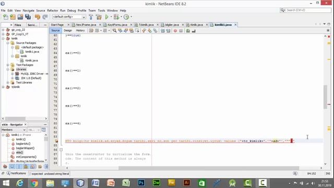Click the error marker on line 84
Viewport: 334px width, 188px height.
pyautogui.click(x=56, y=141)
